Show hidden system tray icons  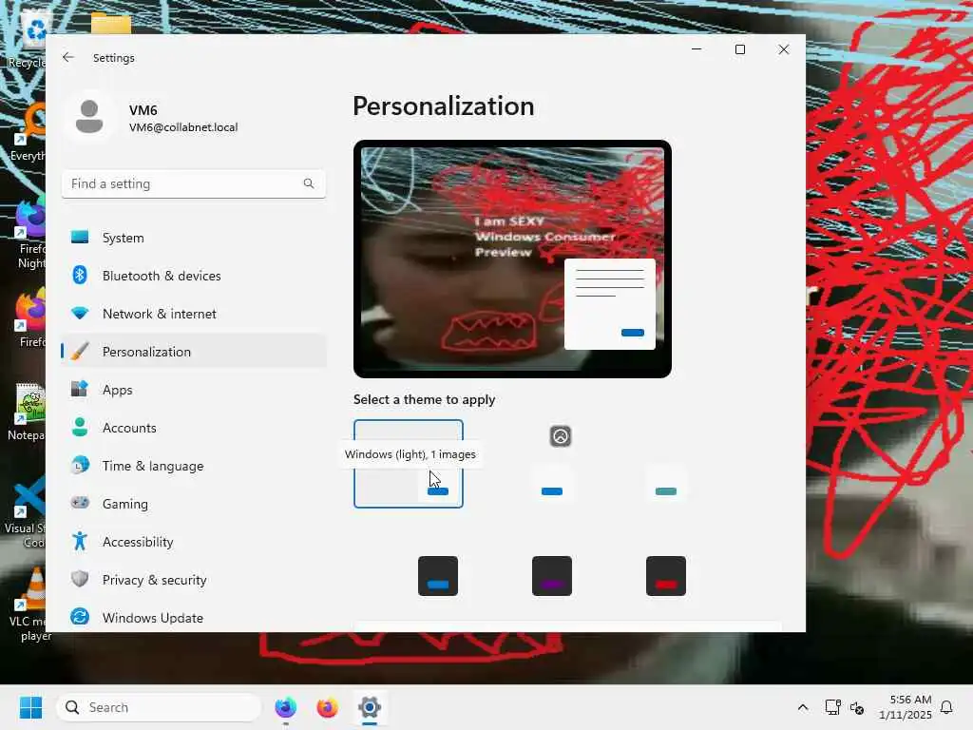point(802,707)
